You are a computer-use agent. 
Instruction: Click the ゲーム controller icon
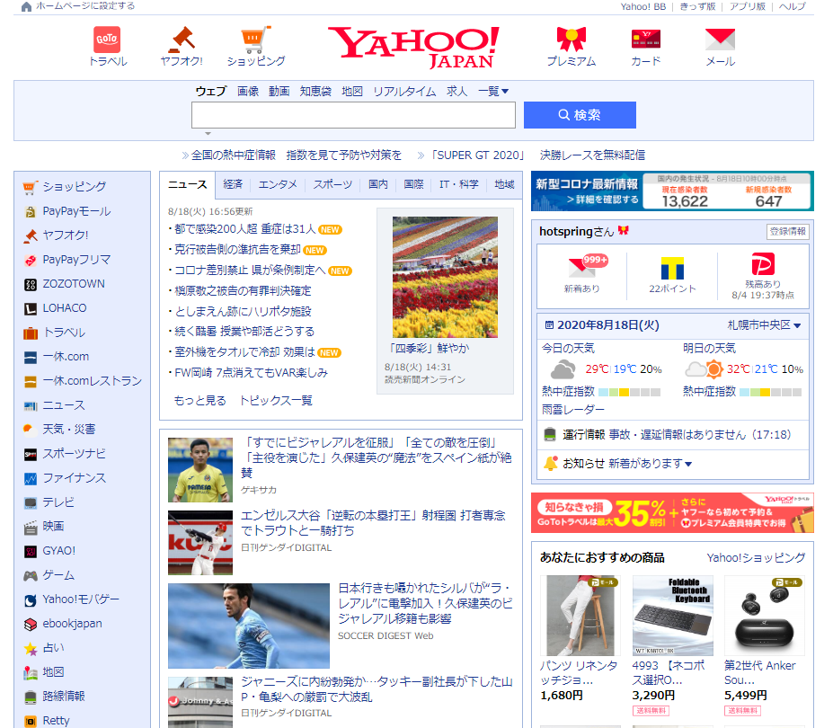point(31,575)
